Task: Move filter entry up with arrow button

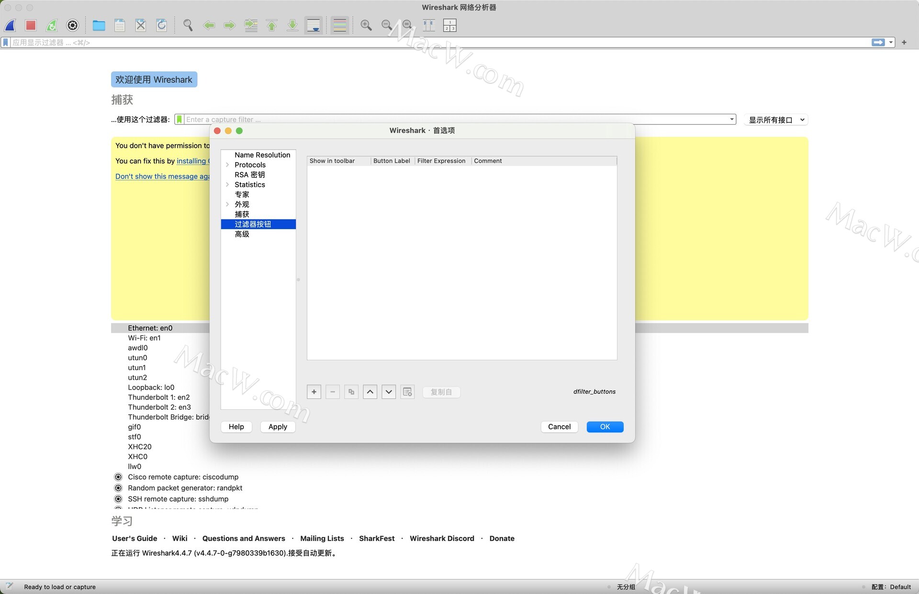Action: (370, 392)
